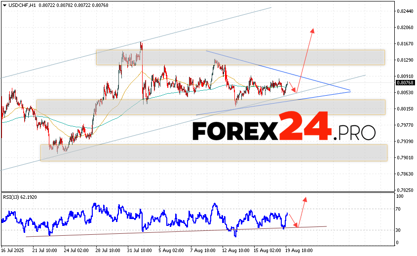Screen dimensions: 417x256
Task: Select the 16 Jul 2025 date label
Action: [12, 251]
